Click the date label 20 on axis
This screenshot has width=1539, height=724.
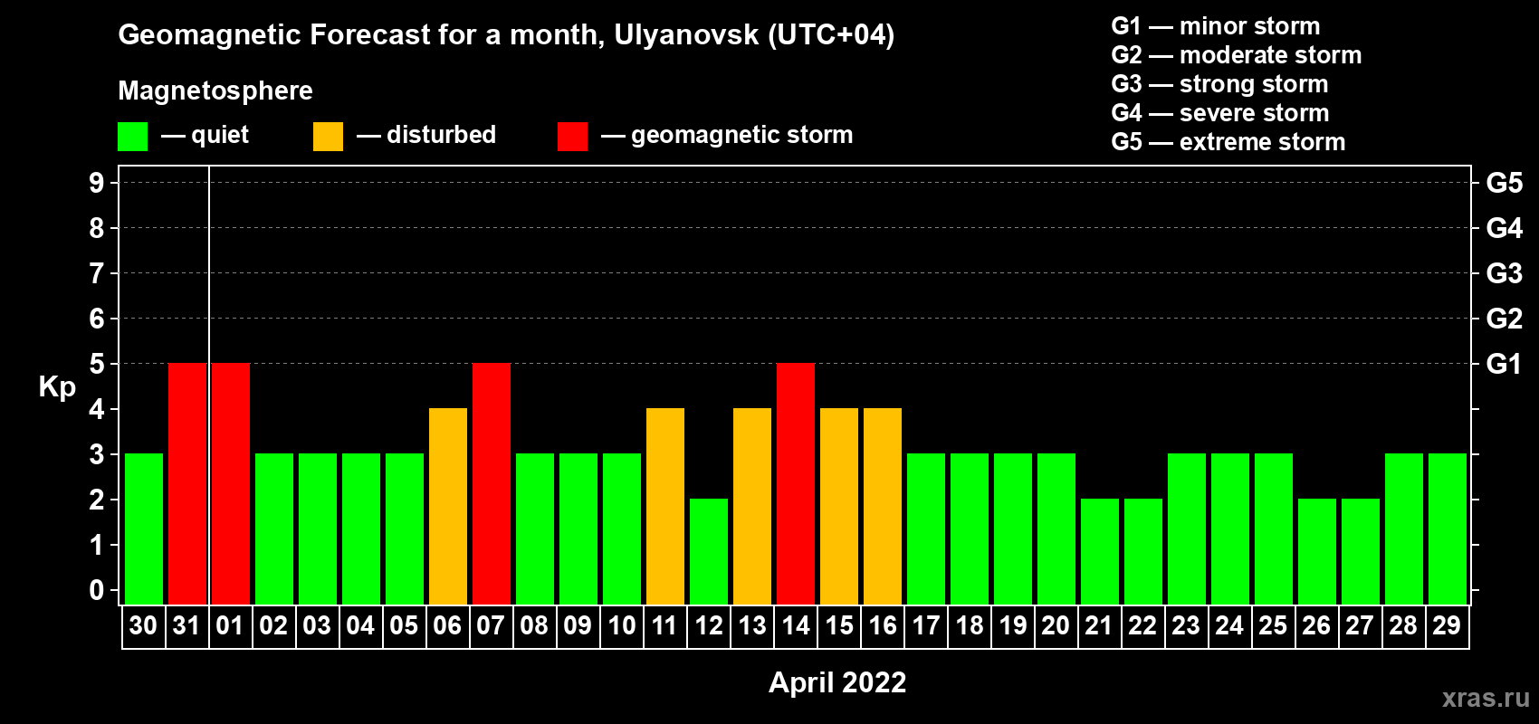point(1056,626)
